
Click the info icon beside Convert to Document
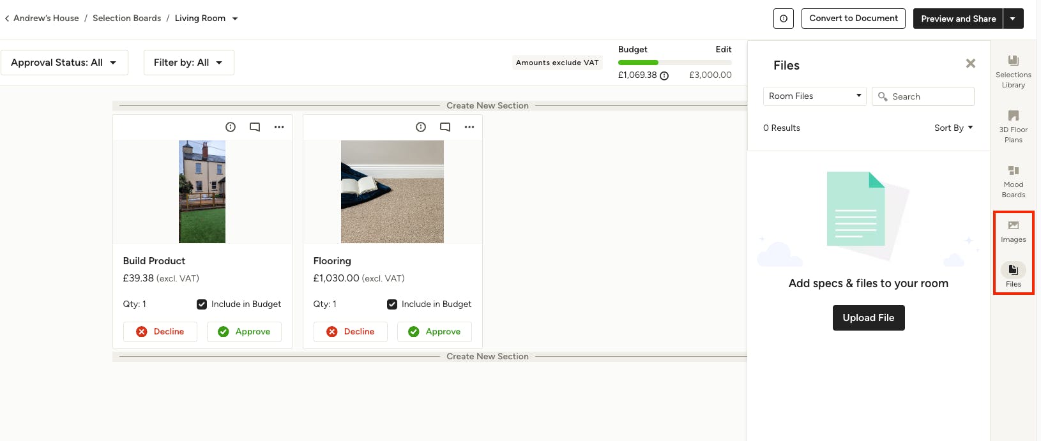(784, 19)
